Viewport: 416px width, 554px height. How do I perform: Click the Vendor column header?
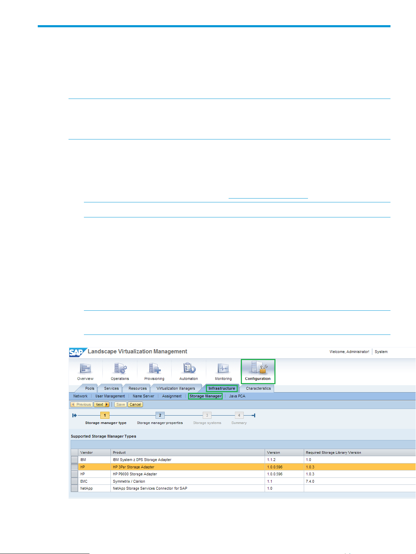[94, 452]
